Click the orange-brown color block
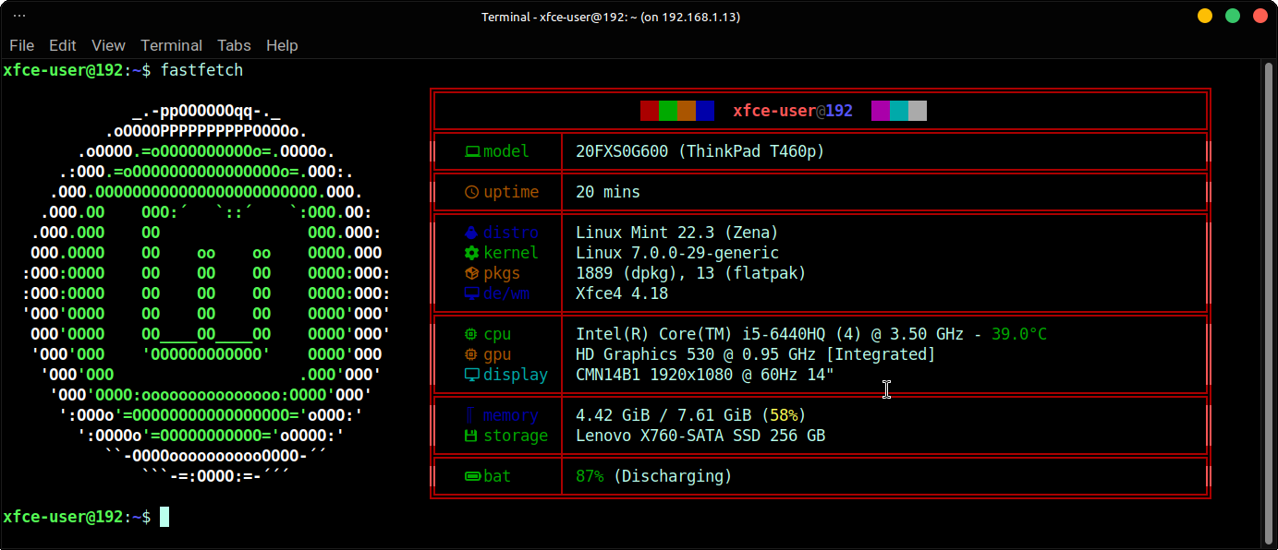Image resolution: width=1278 pixels, height=550 pixels. pos(687,111)
